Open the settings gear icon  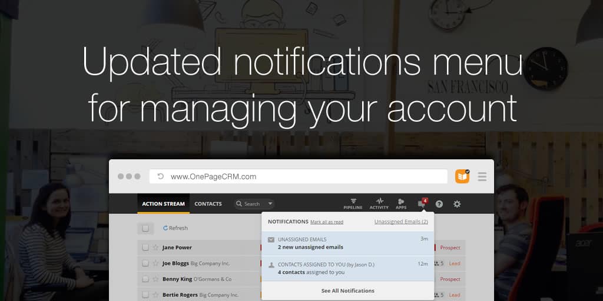click(x=457, y=204)
